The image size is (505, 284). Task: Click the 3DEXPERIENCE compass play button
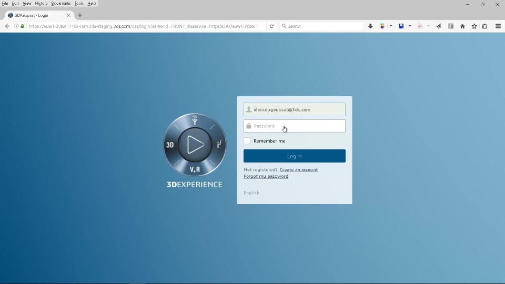pyautogui.click(x=195, y=145)
